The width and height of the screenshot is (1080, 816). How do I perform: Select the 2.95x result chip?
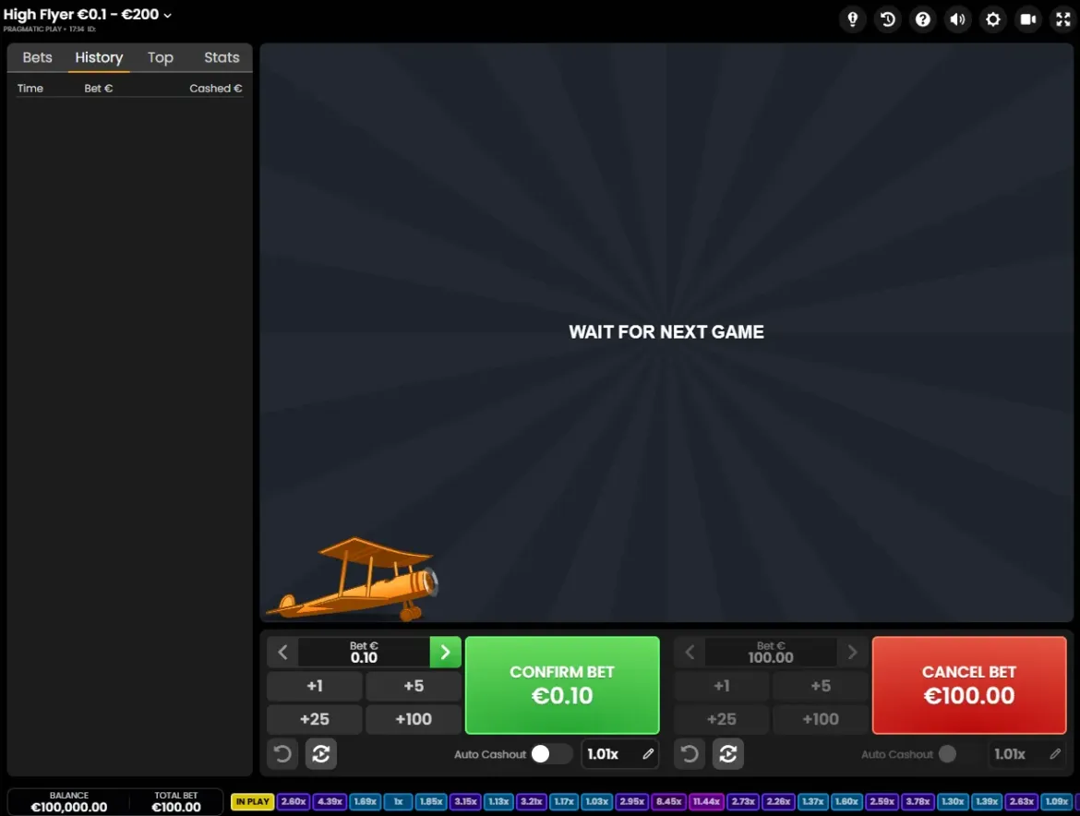[631, 801]
